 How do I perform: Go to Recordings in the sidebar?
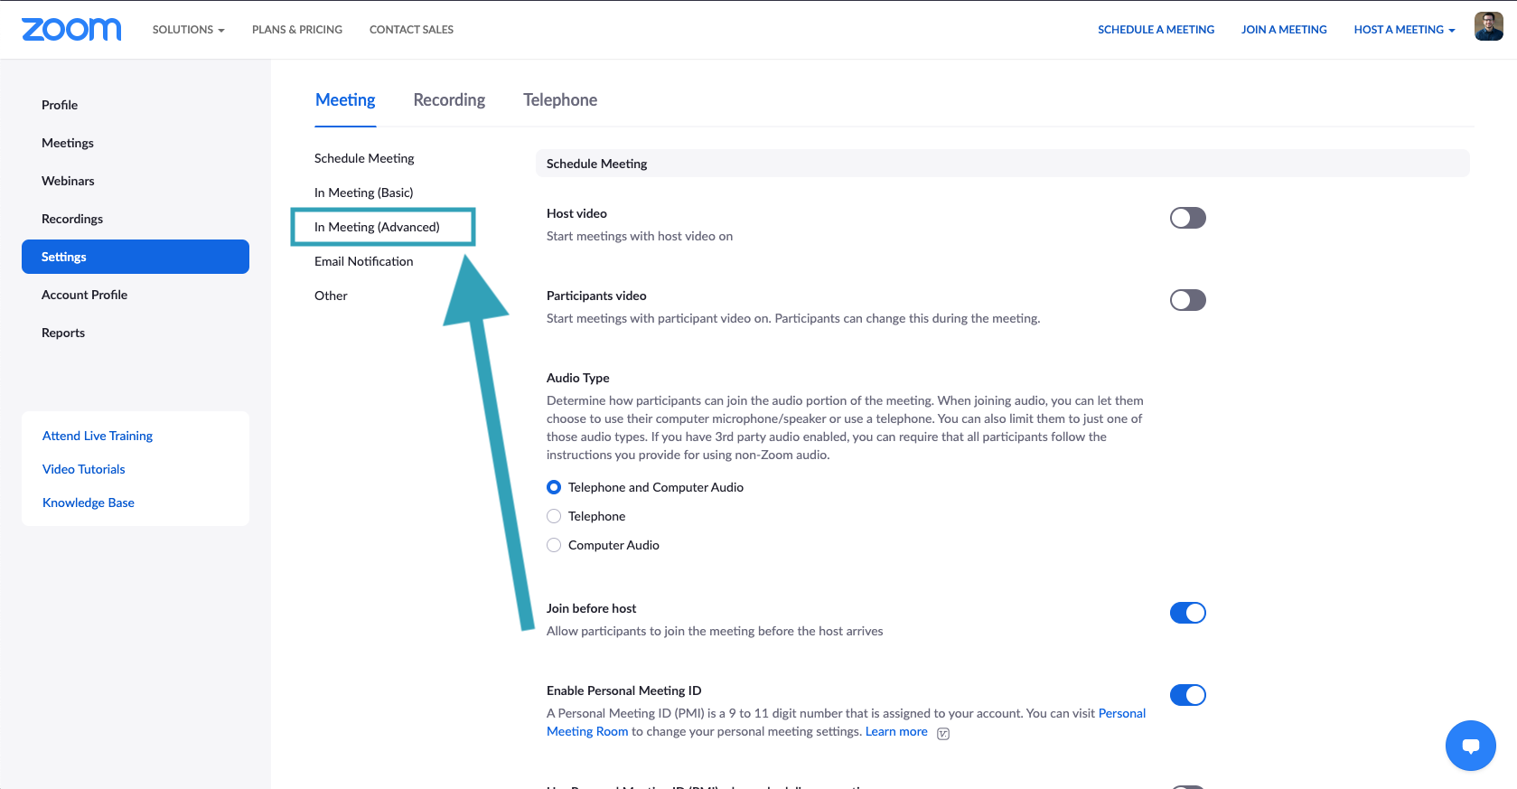click(x=72, y=219)
